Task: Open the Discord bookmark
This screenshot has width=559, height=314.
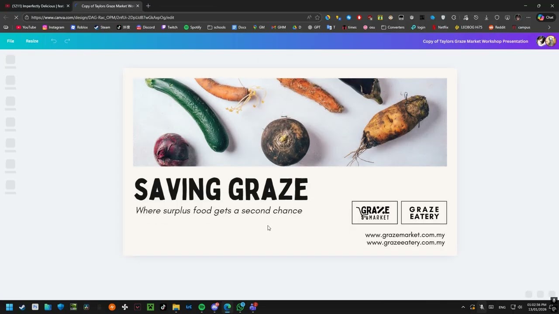Action: 146,27
